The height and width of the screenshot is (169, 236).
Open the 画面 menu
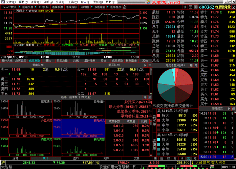pos(23,2)
